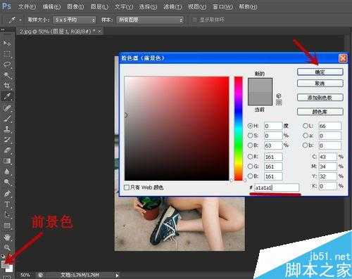This screenshot has width=352, height=279.
Task: Open the 文件(F) menu
Action: click(x=27, y=6)
